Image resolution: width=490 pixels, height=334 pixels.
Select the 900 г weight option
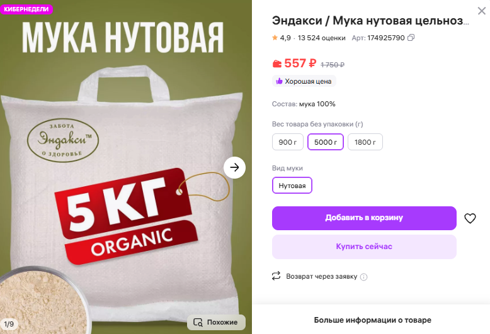287,142
